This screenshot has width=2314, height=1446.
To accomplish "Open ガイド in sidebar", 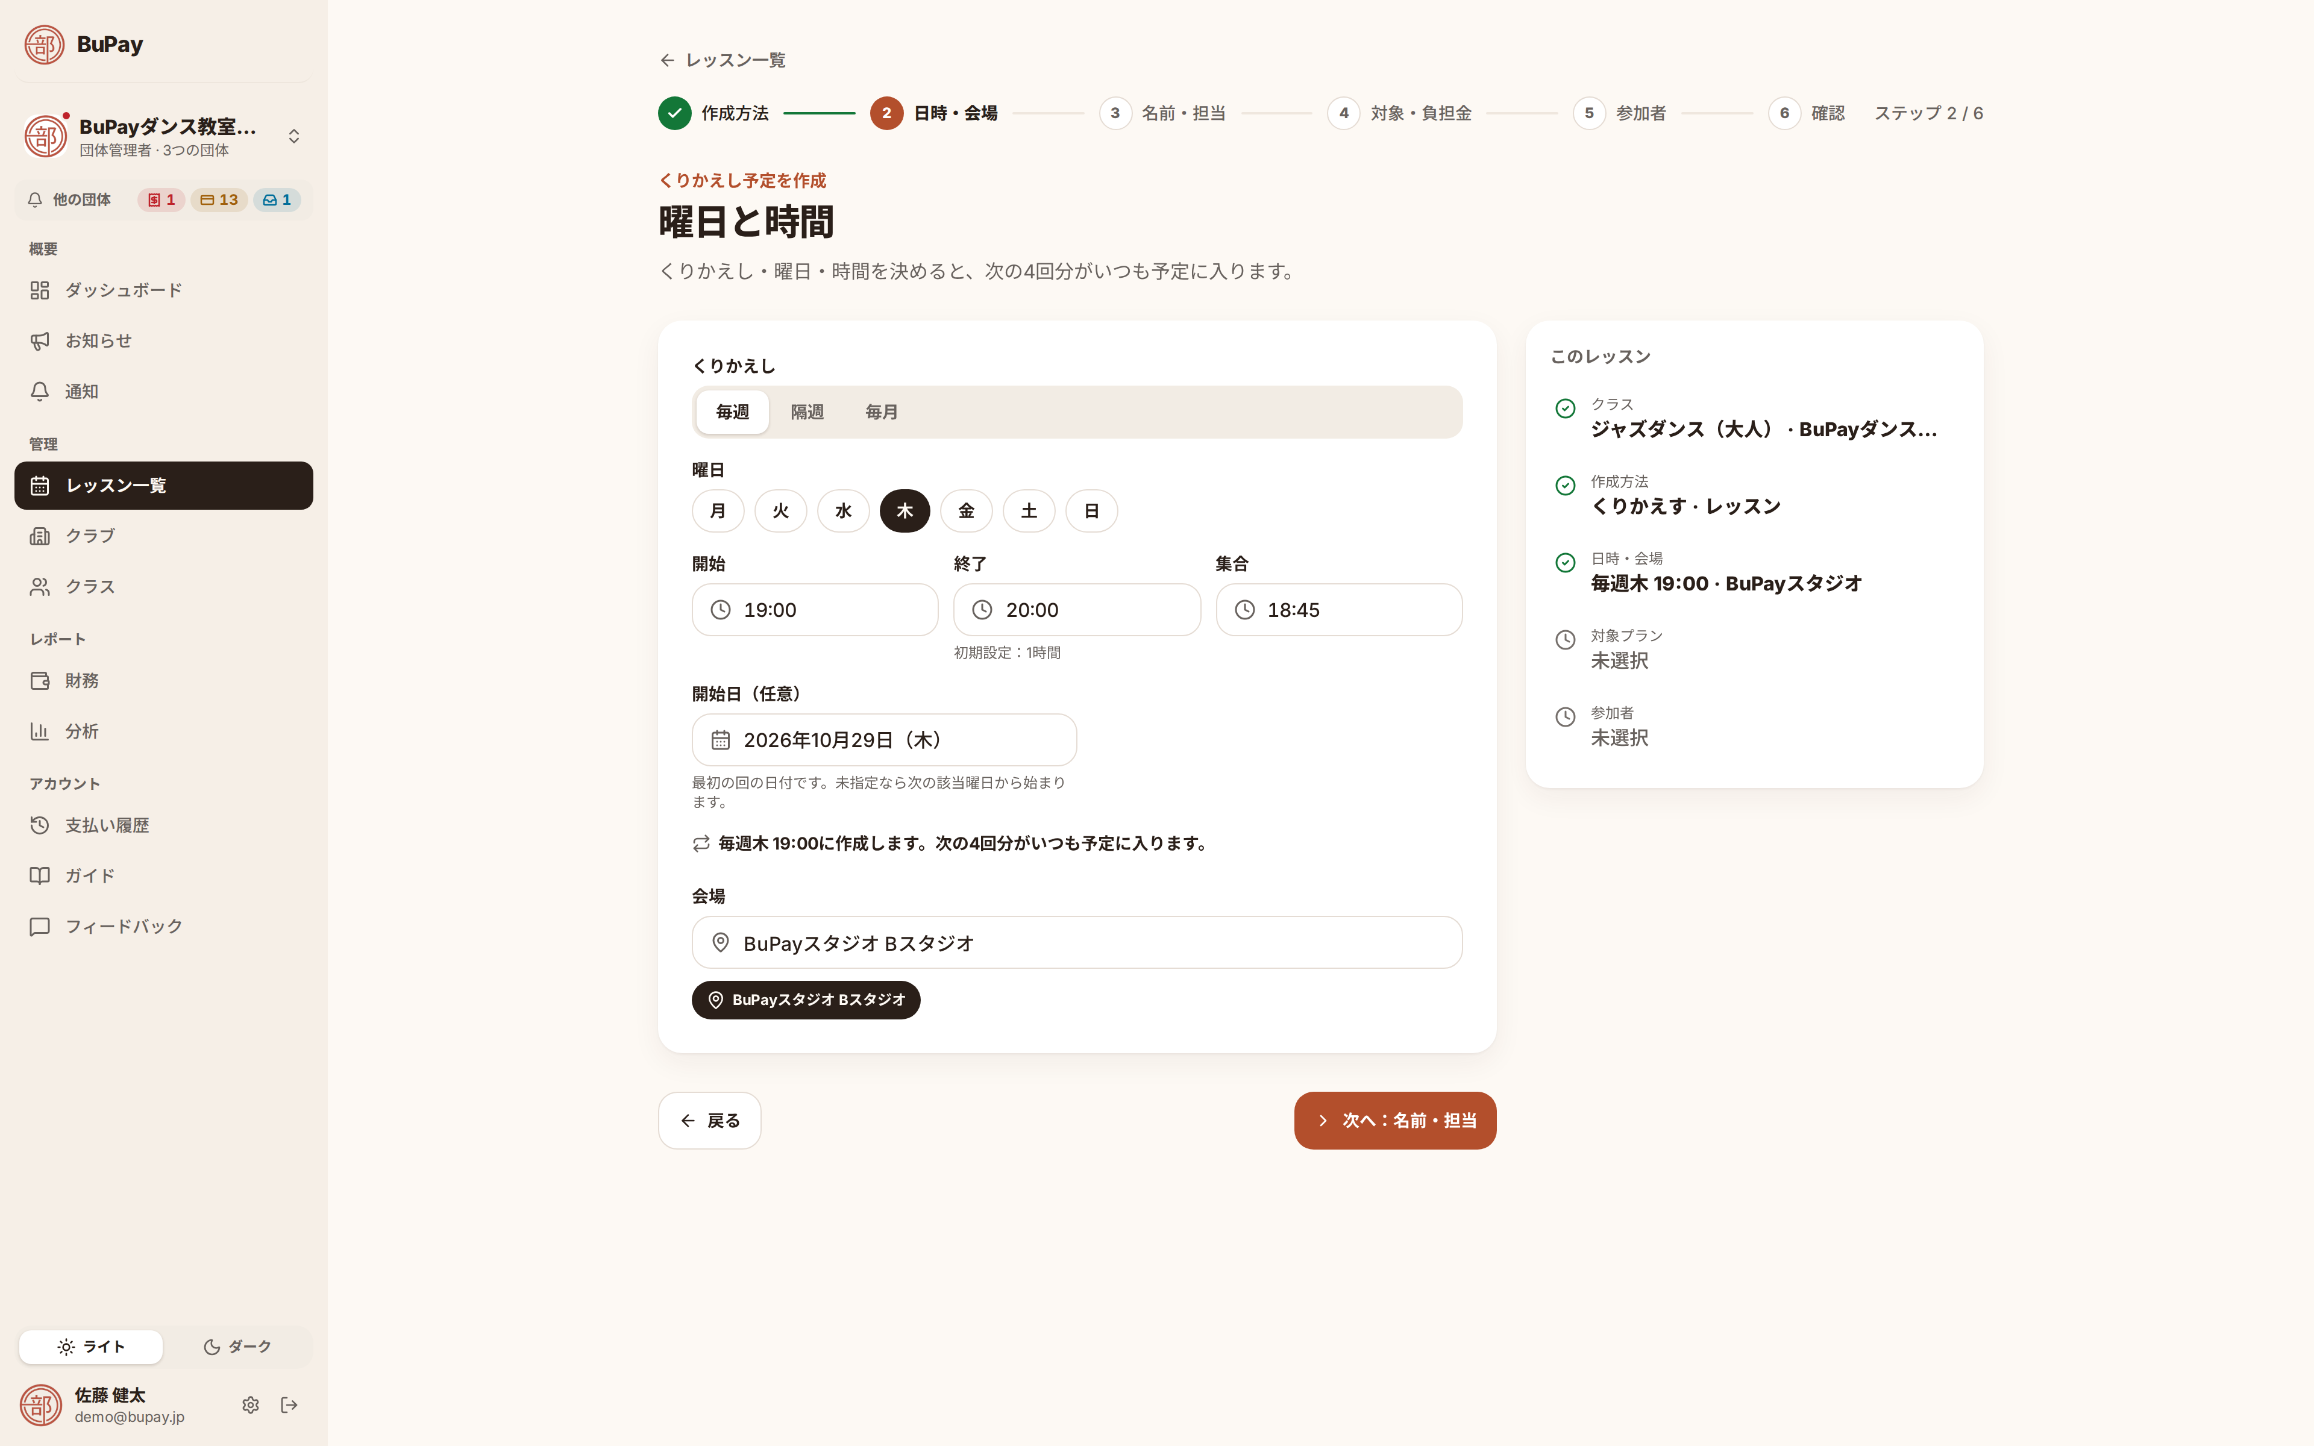I will (x=163, y=876).
